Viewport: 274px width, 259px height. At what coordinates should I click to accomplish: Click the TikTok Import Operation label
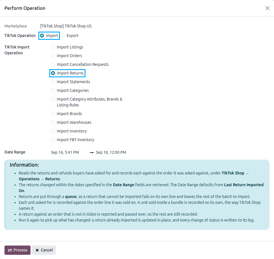coord(17,50)
